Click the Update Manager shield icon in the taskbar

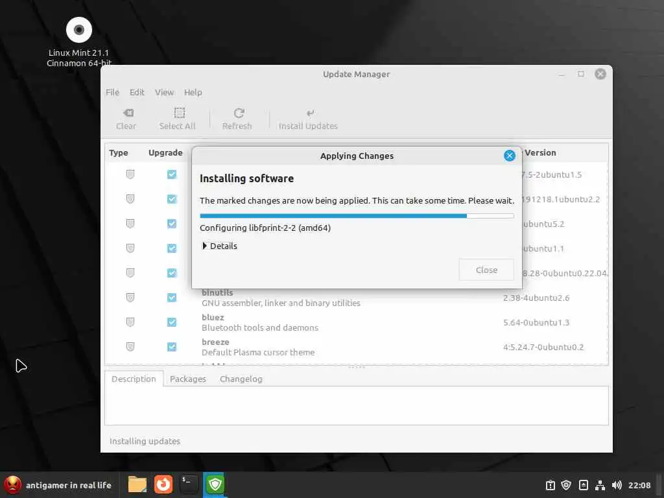tap(215, 484)
